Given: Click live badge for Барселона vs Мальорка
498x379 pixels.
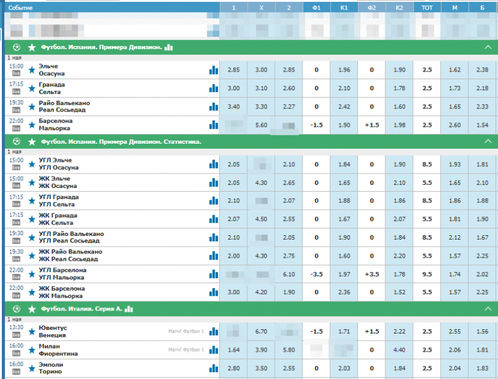Looking at the screenshot, I should pos(16,129).
